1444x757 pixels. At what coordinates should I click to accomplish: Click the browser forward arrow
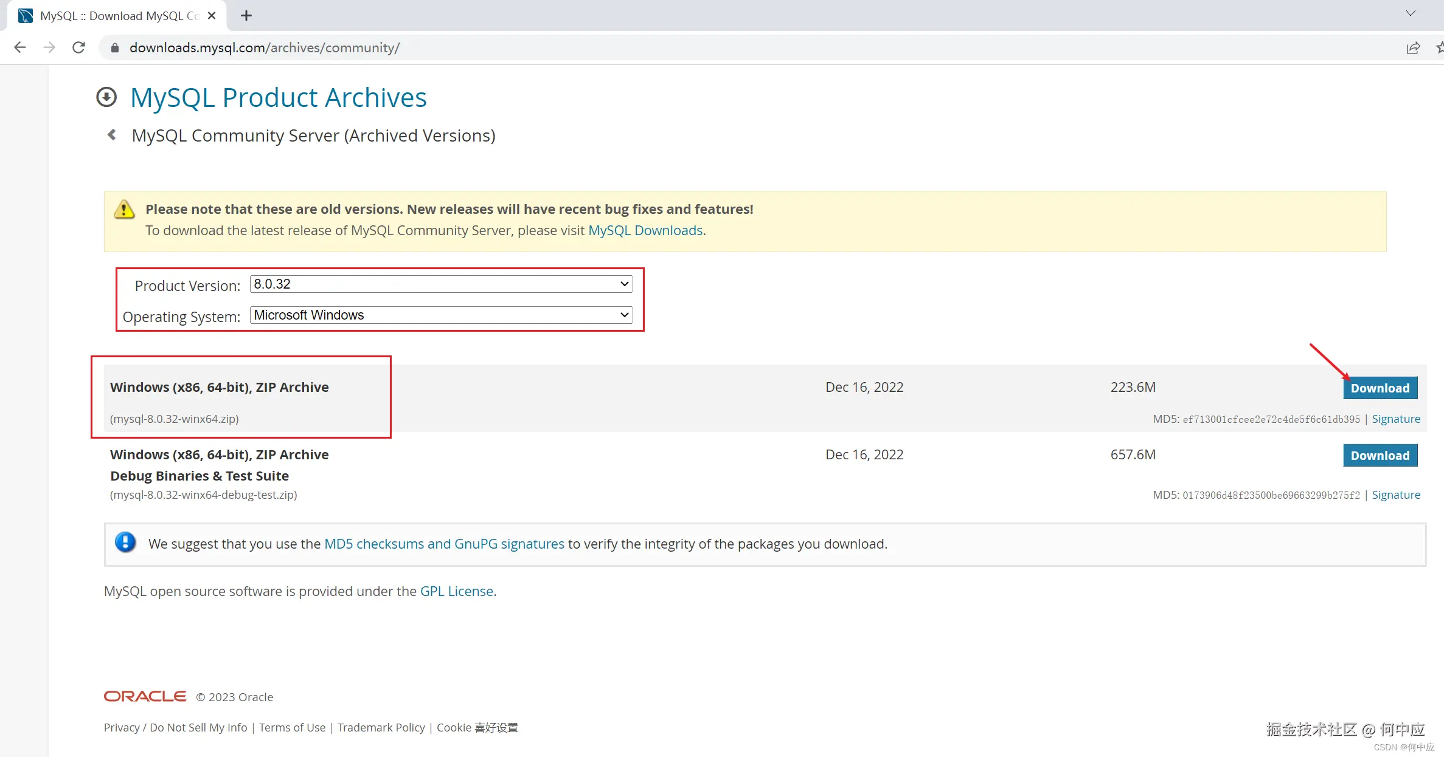tap(49, 47)
